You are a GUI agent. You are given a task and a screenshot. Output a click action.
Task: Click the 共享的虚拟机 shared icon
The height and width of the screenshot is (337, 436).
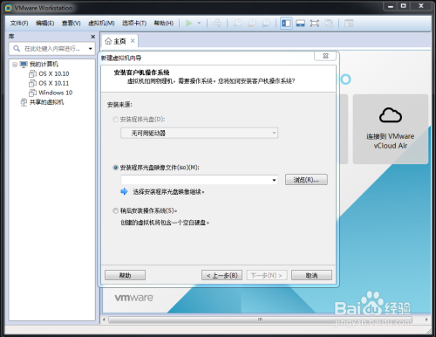[x=24, y=102]
